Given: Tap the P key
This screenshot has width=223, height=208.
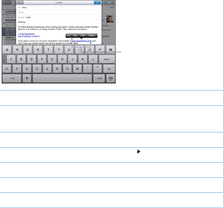Looking at the screenshot, I should [100, 50].
